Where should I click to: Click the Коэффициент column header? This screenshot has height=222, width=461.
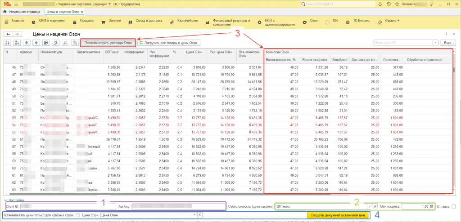(x=134, y=56)
